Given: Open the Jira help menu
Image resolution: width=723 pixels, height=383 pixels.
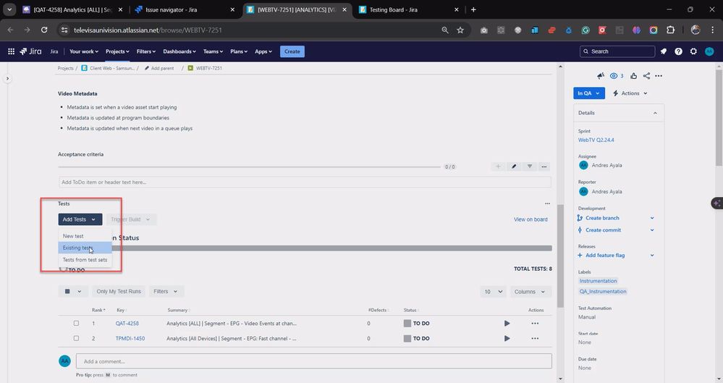Looking at the screenshot, I should pos(678,51).
